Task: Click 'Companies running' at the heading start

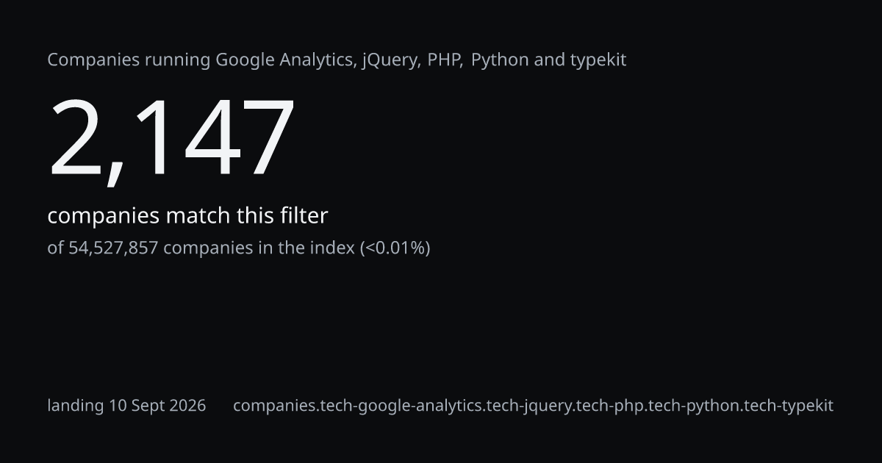Action: pyautogui.click(x=129, y=60)
